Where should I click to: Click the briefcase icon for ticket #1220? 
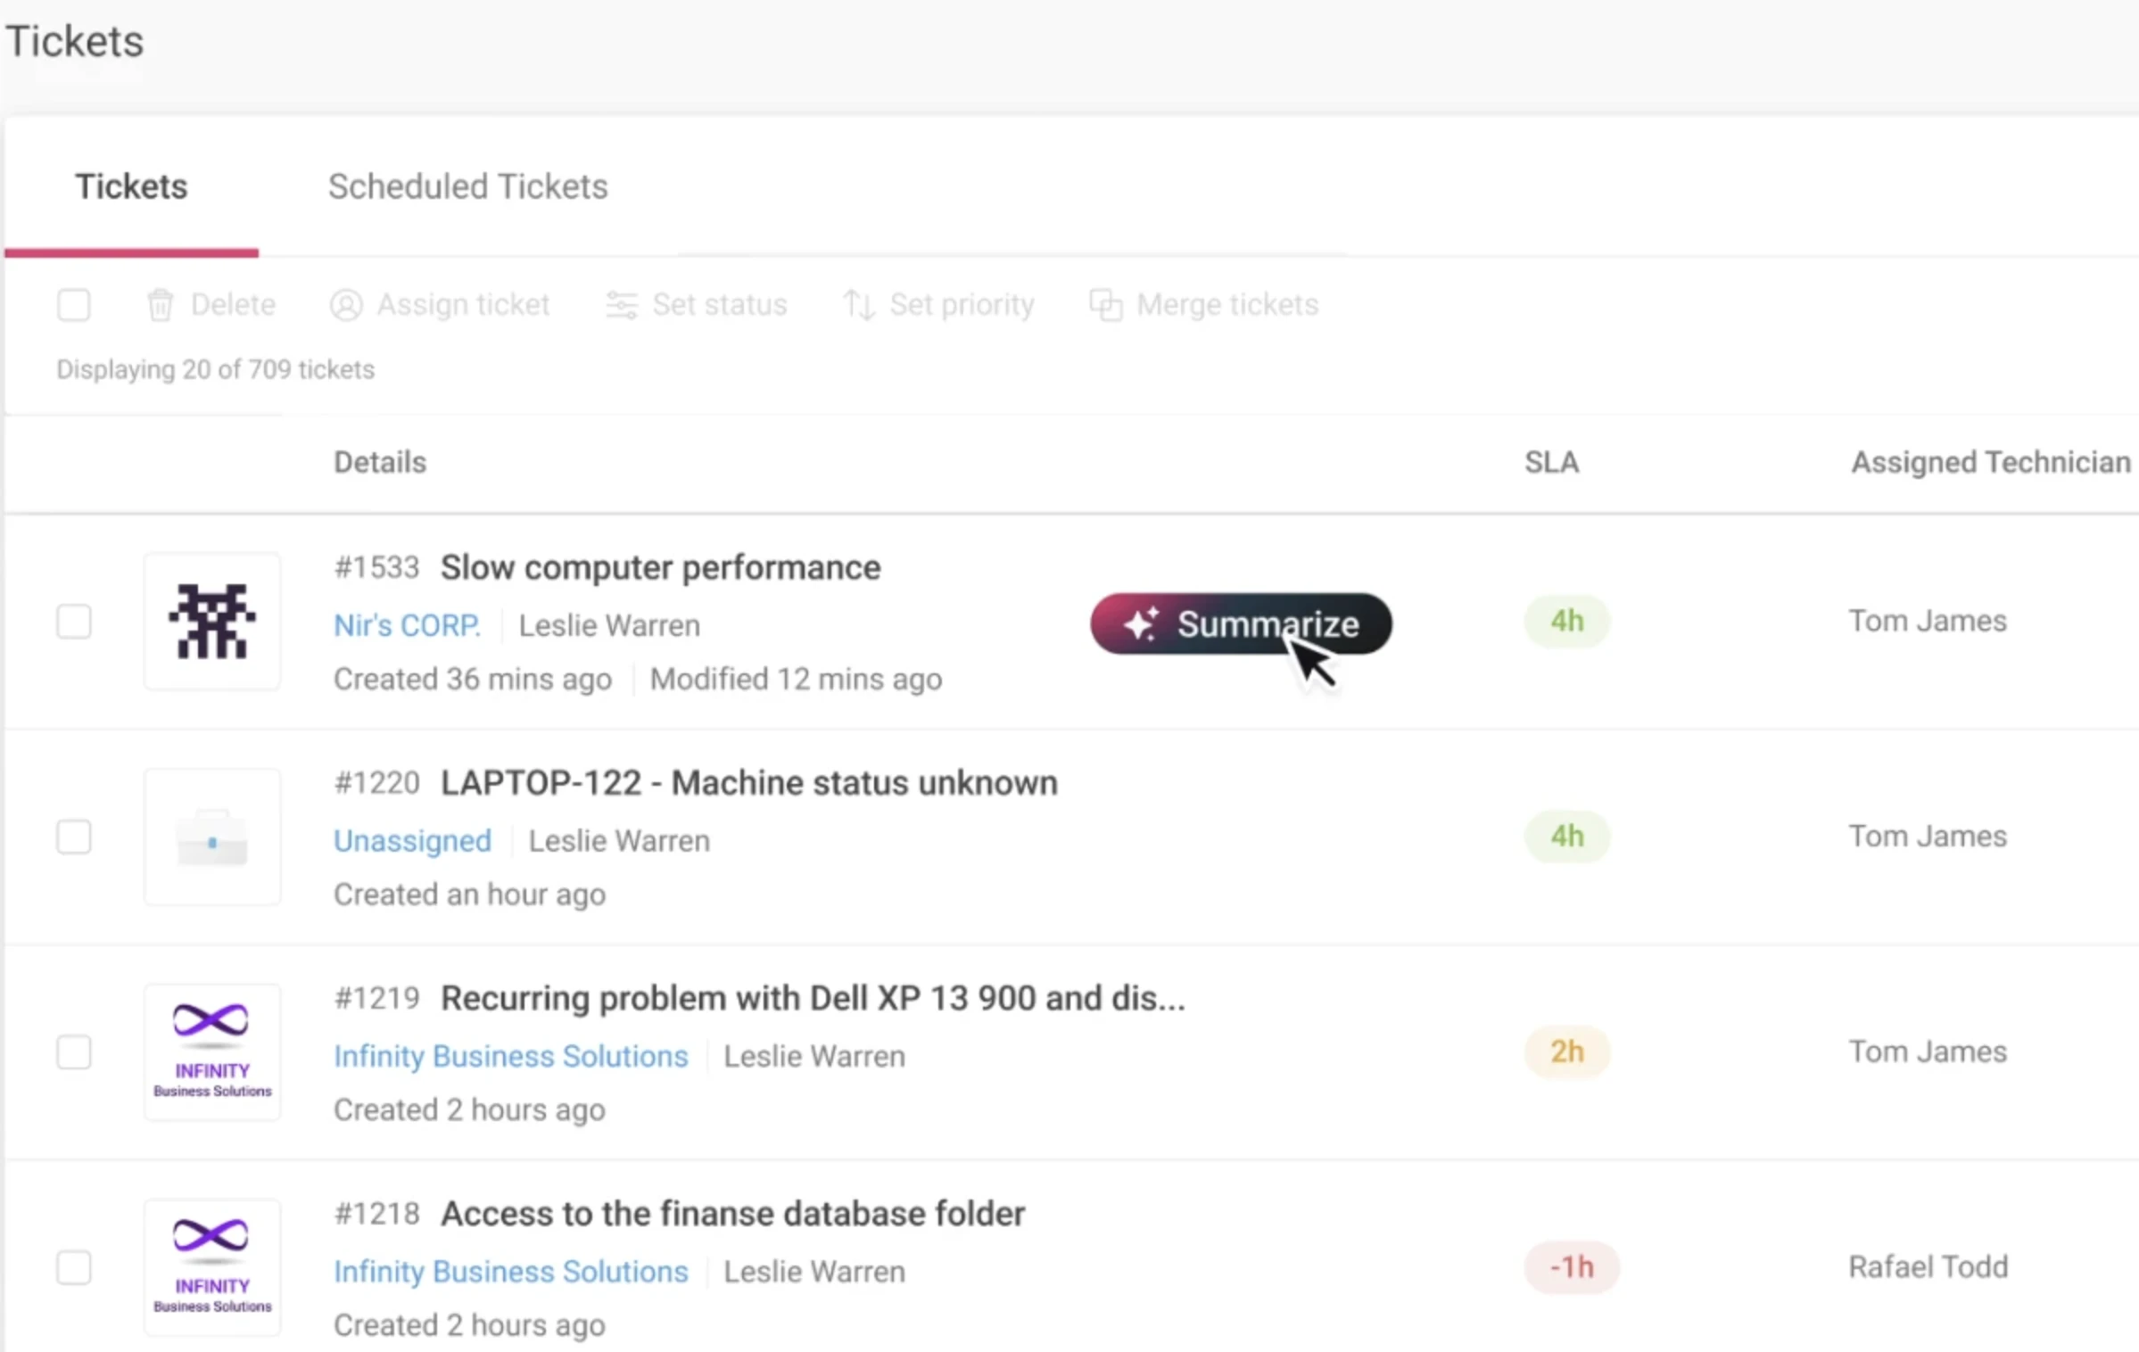[x=212, y=837]
